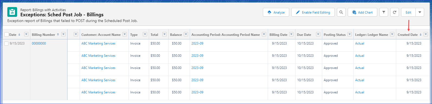Viewport: 432px width, 104px height.
Task: Click the Analyze button
Action: click(276, 12)
